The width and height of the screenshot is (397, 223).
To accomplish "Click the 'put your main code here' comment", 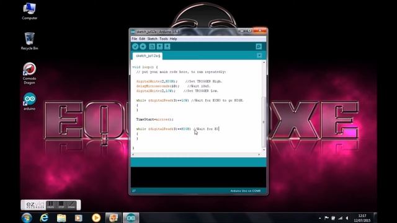I will tap(181, 72).
